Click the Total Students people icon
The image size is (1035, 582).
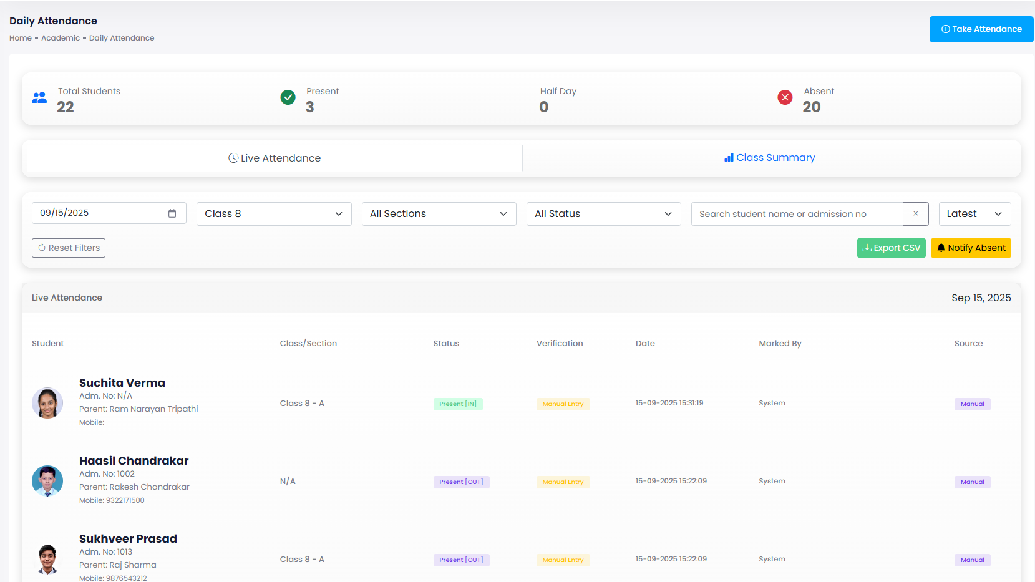(x=39, y=97)
